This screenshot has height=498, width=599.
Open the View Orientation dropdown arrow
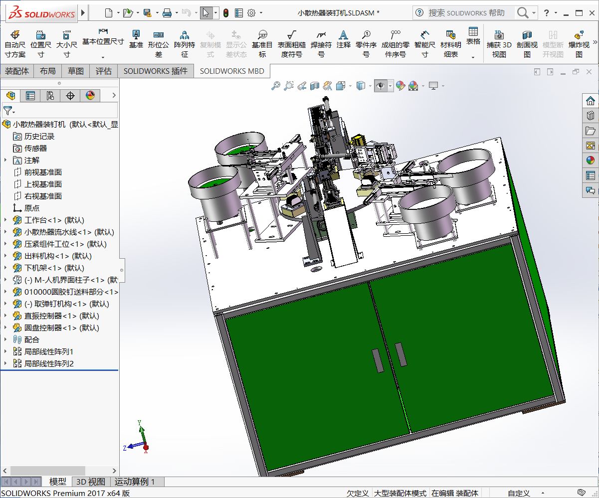tap(350, 86)
